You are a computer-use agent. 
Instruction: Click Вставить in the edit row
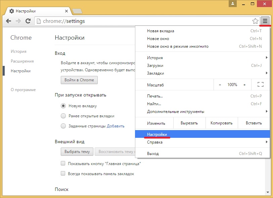254,123
